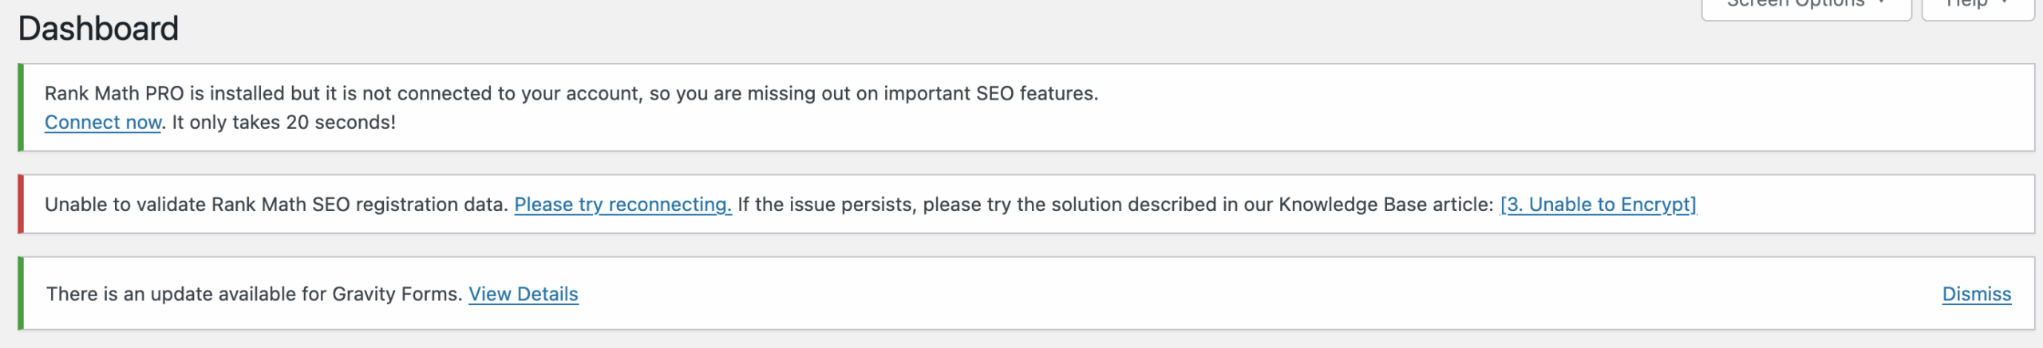Viewport: 2043px width, 348px height.
Task: Click the Rank Math PRO installed message
Action: click(x=319, y=94)
